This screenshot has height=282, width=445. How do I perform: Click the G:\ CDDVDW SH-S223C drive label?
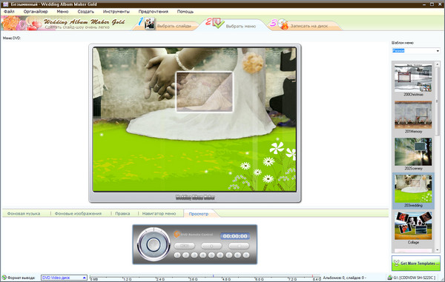[x=414, y=278]
